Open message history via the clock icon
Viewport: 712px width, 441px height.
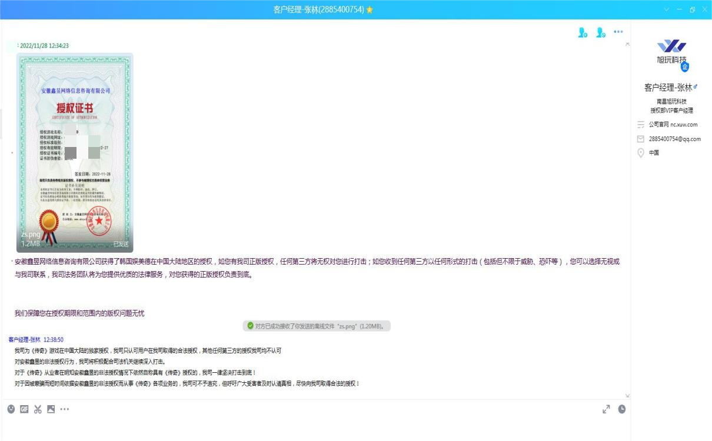pos(621,409)
